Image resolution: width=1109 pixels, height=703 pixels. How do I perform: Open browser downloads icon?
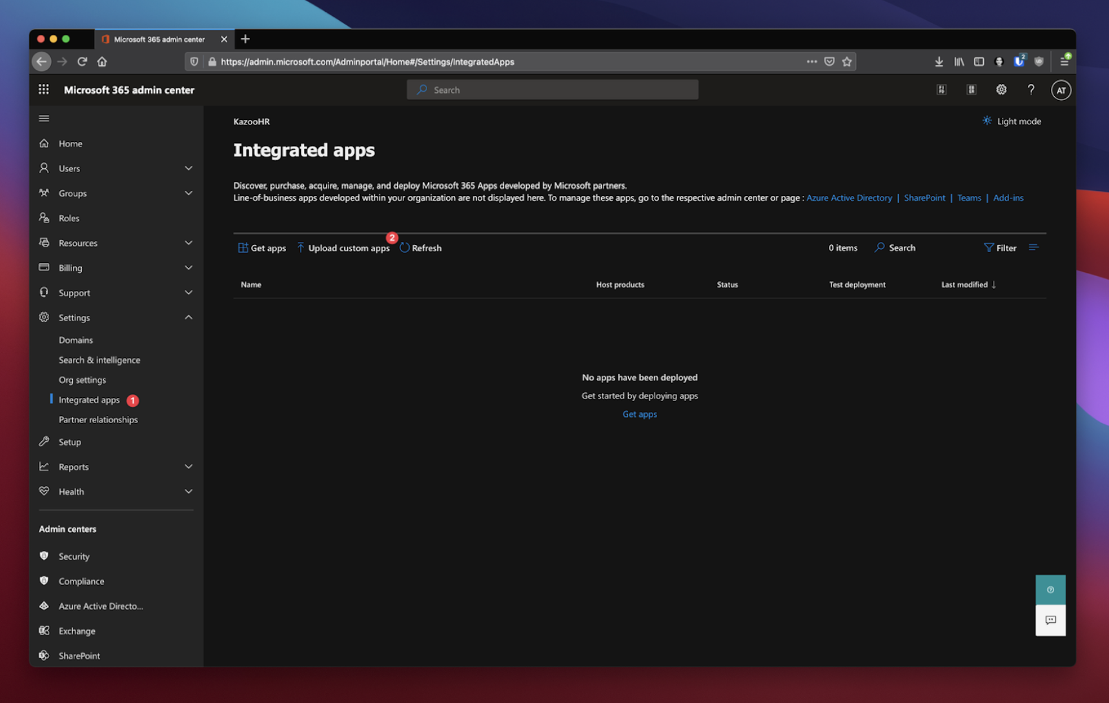[939, 61]
